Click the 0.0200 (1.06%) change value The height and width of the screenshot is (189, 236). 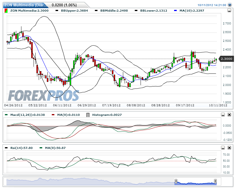(x=64, y=5)
